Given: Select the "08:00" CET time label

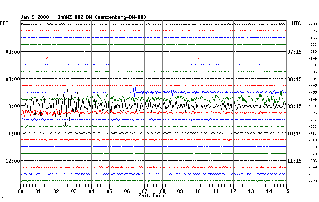Looking at the screenshot, I should (x=13, y=52).
